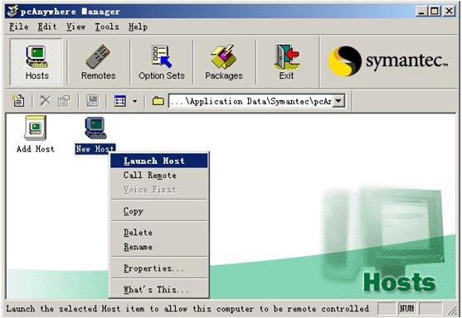Click the Paste toolbar icon
Screen dimensions: 462x318
click(64, 101)
